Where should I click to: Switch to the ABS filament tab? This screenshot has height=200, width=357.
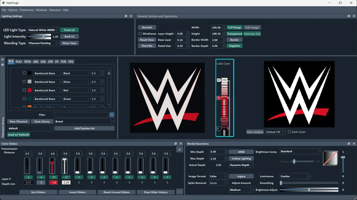click(x=36, y=62)
